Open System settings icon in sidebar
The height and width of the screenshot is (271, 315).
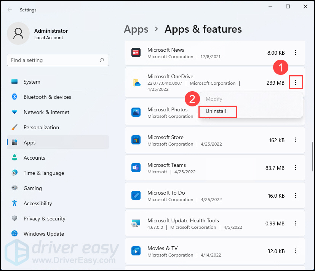14,82
